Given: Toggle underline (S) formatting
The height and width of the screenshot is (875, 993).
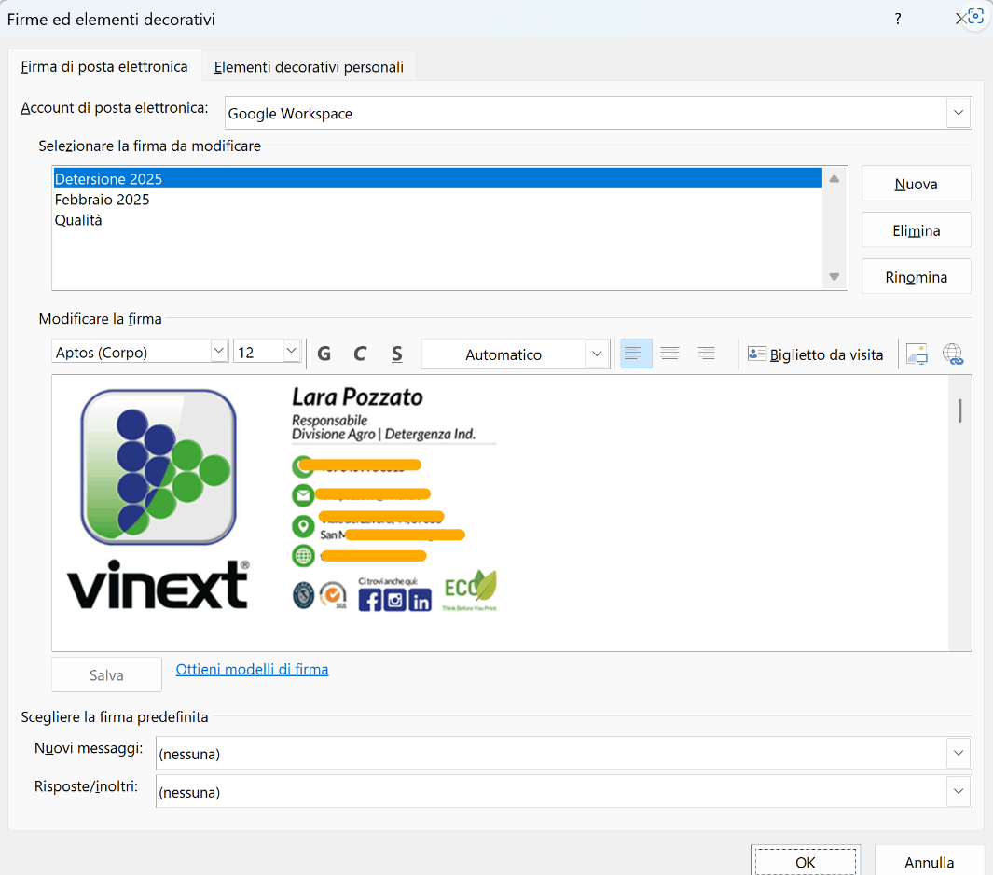Looking at the screenshot, I should click(396, 354).
